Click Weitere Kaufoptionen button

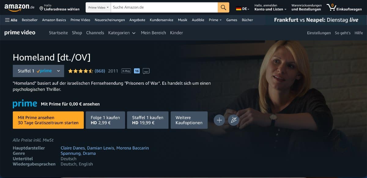click(x=189, y=120)
